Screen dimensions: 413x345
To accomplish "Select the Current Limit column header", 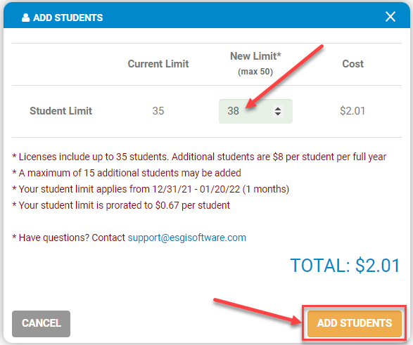I will coord(158,64).
